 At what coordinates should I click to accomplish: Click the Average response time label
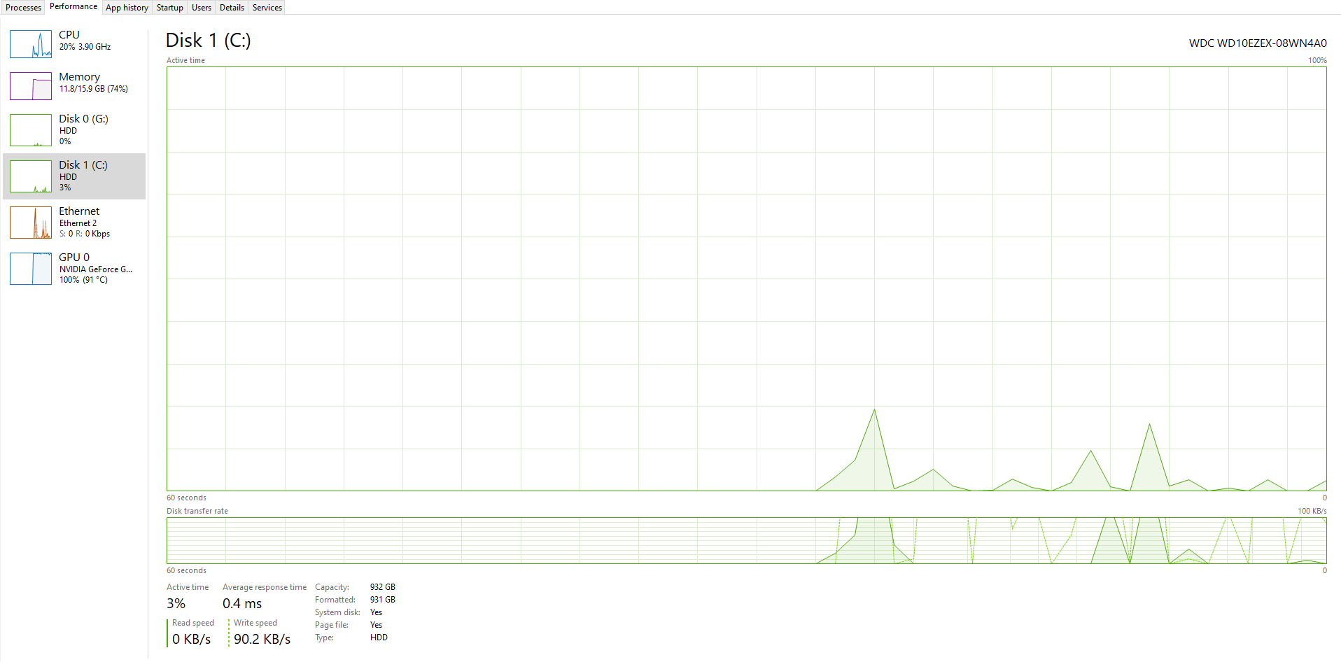pyautogui.click(x=265, y=587)
